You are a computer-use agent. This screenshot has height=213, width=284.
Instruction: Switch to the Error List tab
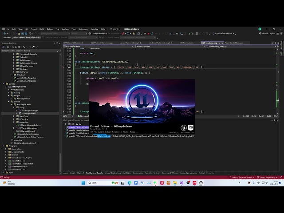(x=210, y=173)
